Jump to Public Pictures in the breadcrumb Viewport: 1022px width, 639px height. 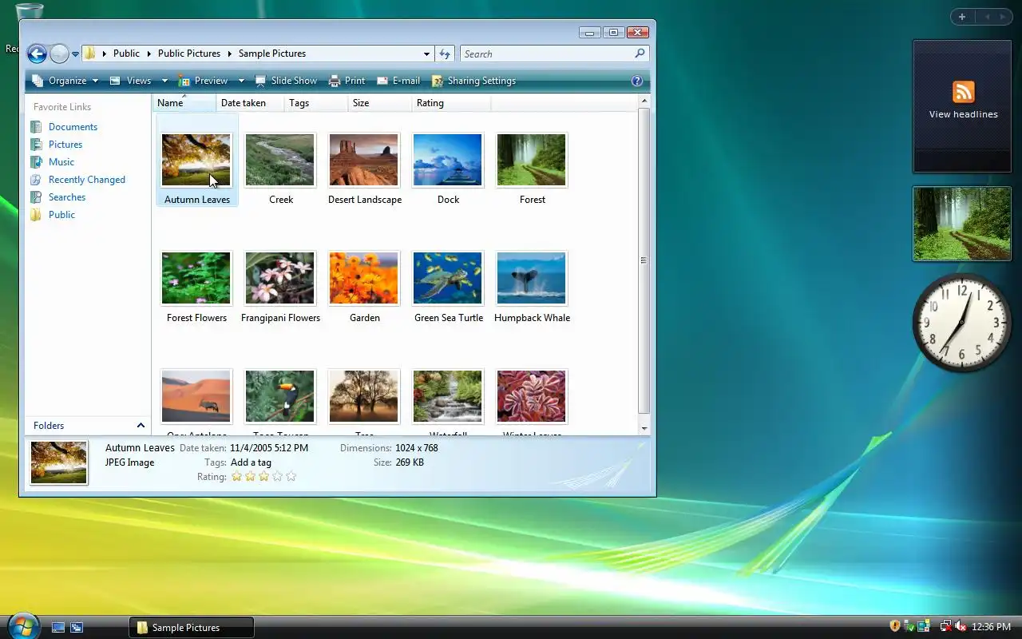click(x=189, y=54)
